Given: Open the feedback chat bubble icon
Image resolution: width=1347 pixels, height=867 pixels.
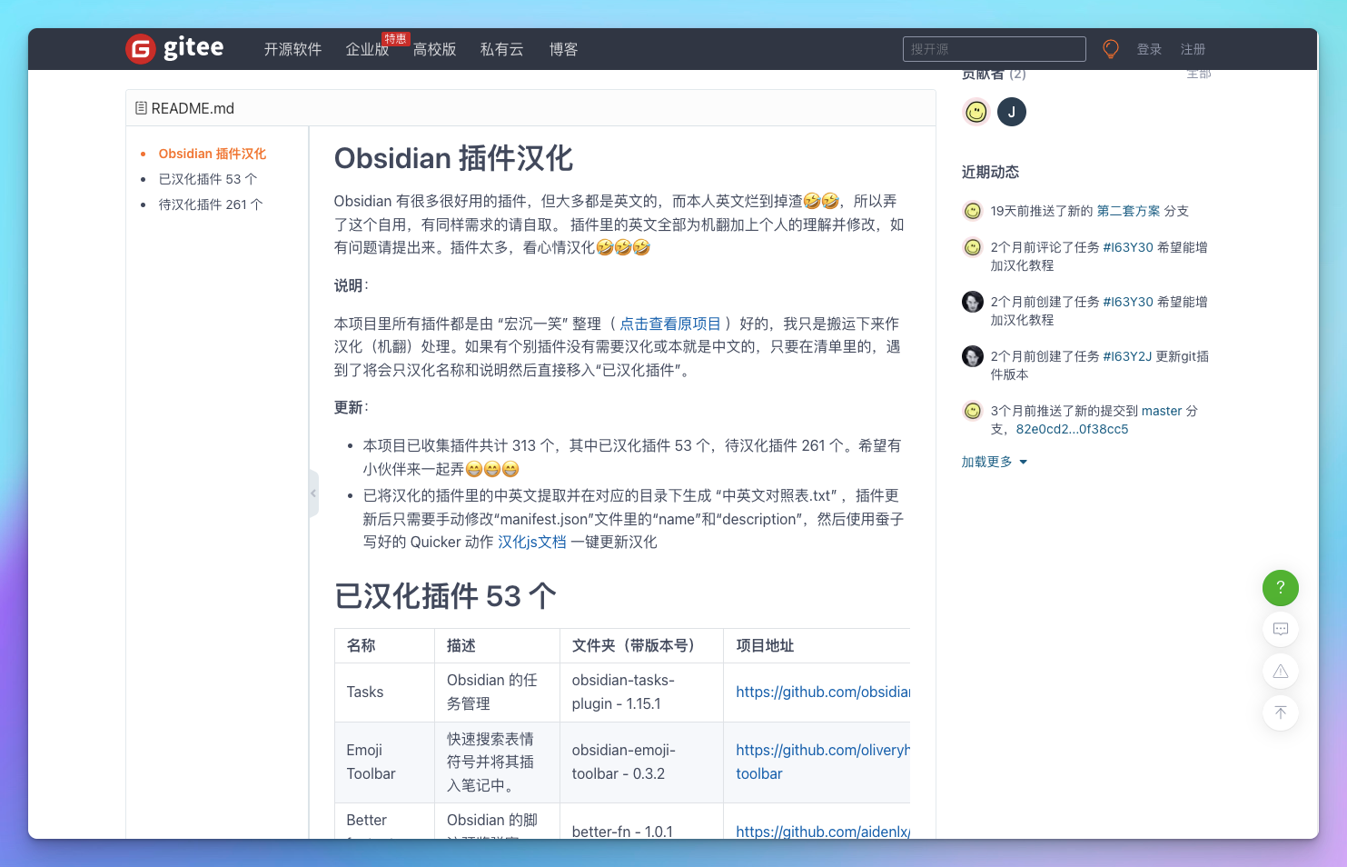Looking at the screenshot, I should (1280, 629).
